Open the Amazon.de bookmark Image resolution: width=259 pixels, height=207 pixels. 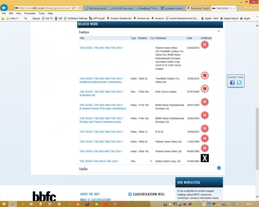coord(141,18)
